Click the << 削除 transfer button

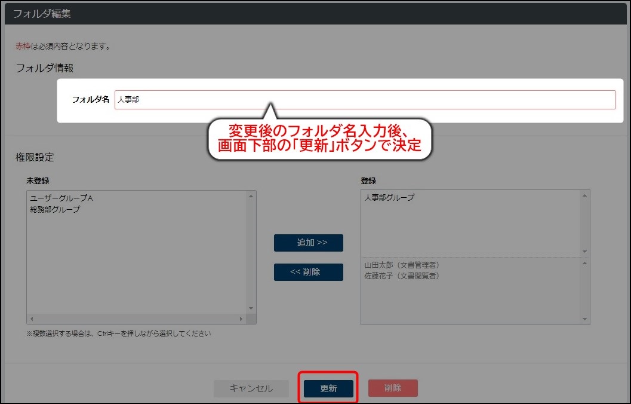[x=308, y=272]
